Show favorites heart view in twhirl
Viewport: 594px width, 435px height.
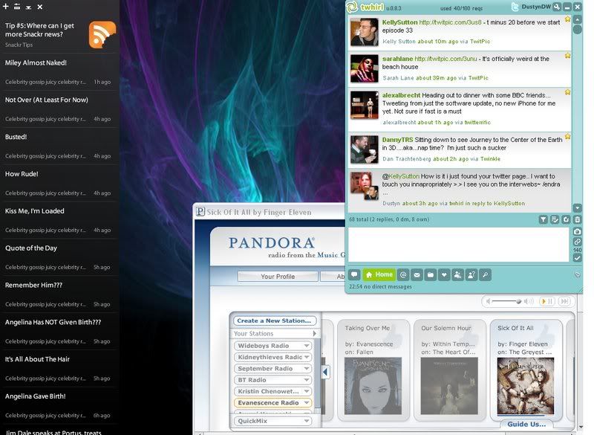(x=444, y=275)
